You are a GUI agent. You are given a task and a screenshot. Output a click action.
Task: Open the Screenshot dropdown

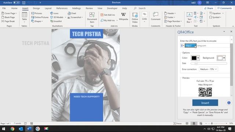point(75,17)
